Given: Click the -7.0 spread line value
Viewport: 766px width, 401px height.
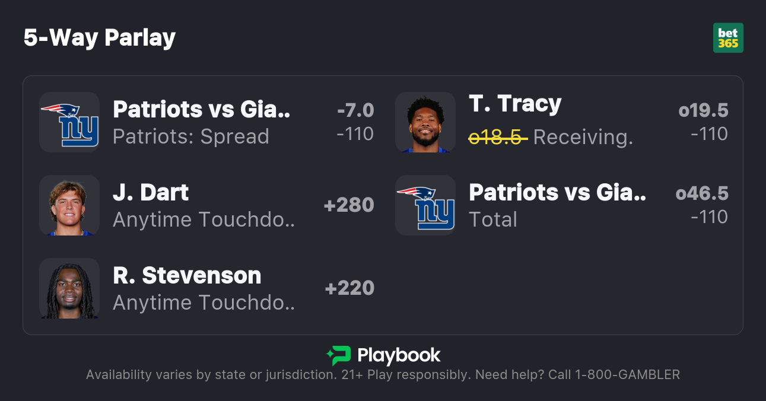Looking at the screenshot, I should pyautogui.click(x=355, y=110).
